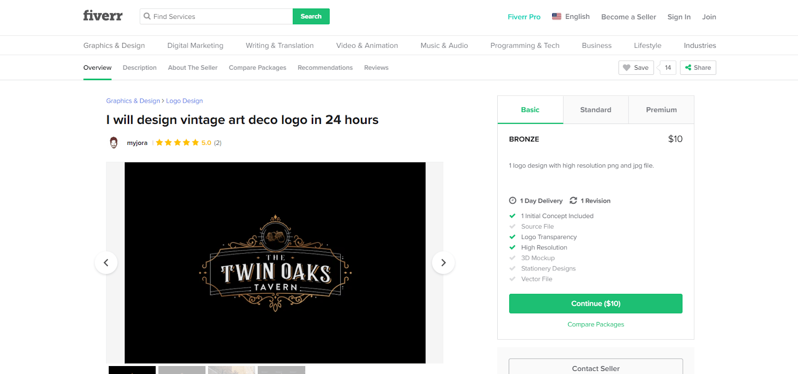This screenshot has width=798, height=374.
Task: Jump to Recommendations section
Action: (325, 68)
